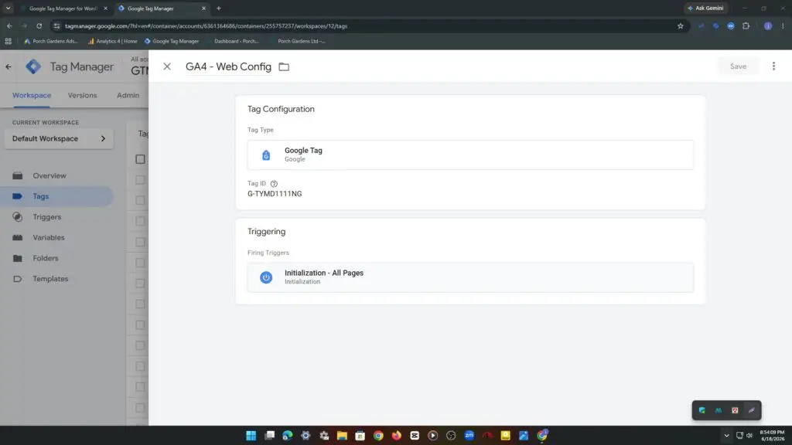
Task: Open the Initialization - All Pages trigger
Action: 470,277
